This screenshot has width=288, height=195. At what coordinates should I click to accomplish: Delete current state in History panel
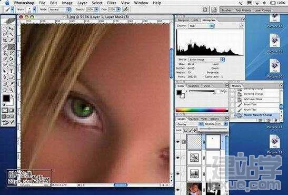click(276, 120)
